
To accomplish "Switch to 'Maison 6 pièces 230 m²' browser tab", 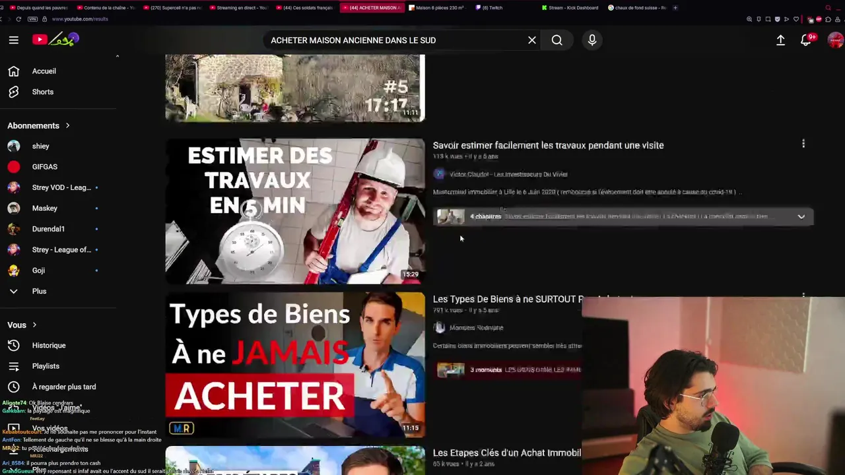I will tap(438, 8).
